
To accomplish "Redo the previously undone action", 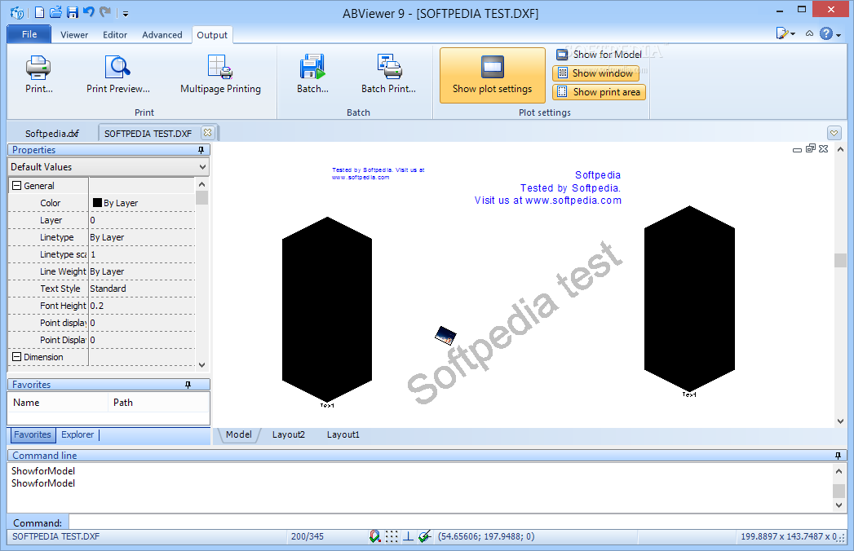I will [105, 12].
